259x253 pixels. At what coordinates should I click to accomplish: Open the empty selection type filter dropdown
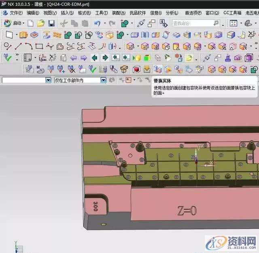[48, 80]
